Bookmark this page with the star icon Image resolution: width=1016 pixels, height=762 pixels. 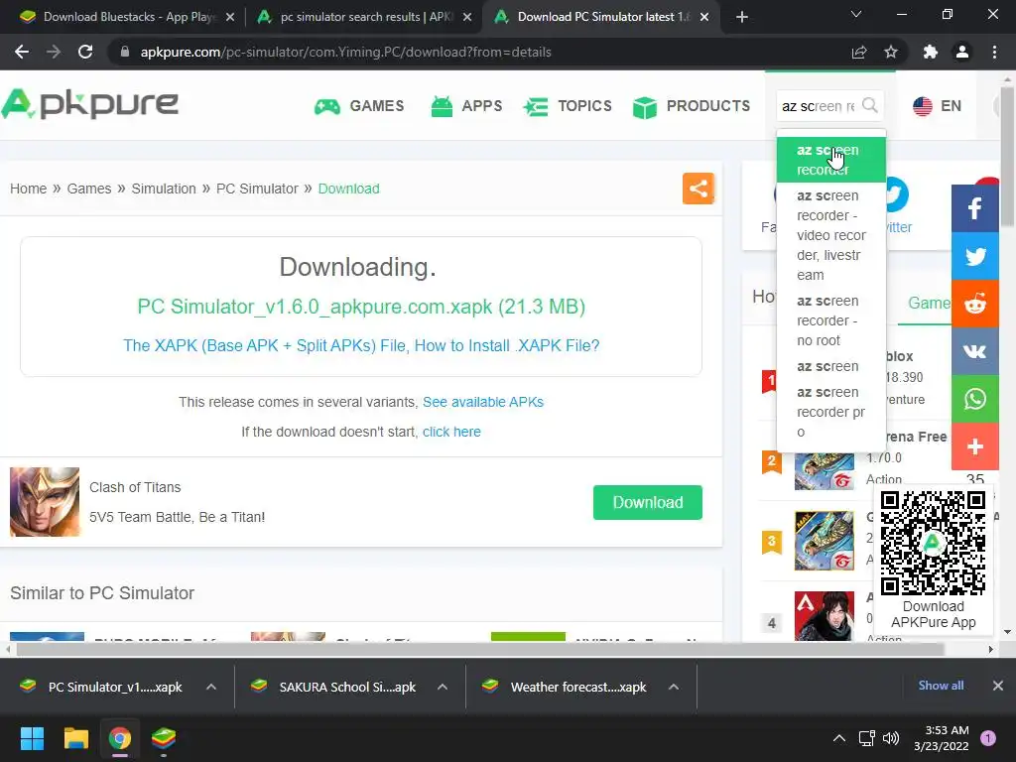[x=891, y=52]
